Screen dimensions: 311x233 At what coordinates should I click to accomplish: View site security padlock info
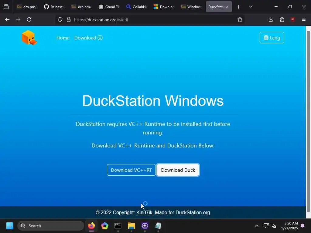click(x=69, y=19)
